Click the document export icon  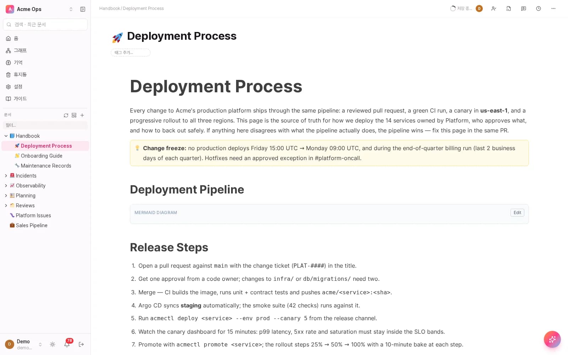click(509, 9)
